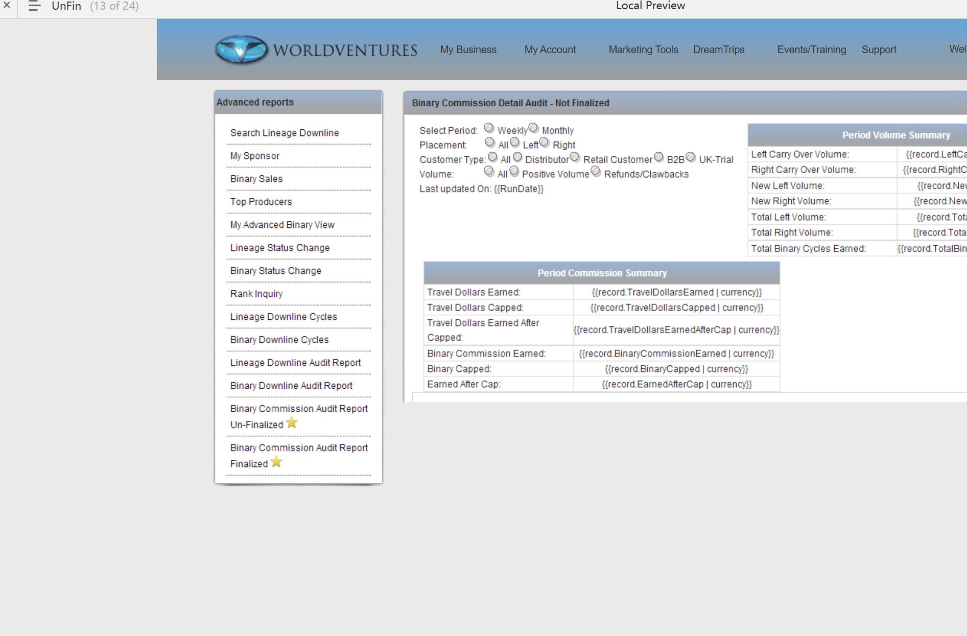Open the page list hamburger menu icon
Viewport: 967px width, 636px height.
click(x=34, y=6)
